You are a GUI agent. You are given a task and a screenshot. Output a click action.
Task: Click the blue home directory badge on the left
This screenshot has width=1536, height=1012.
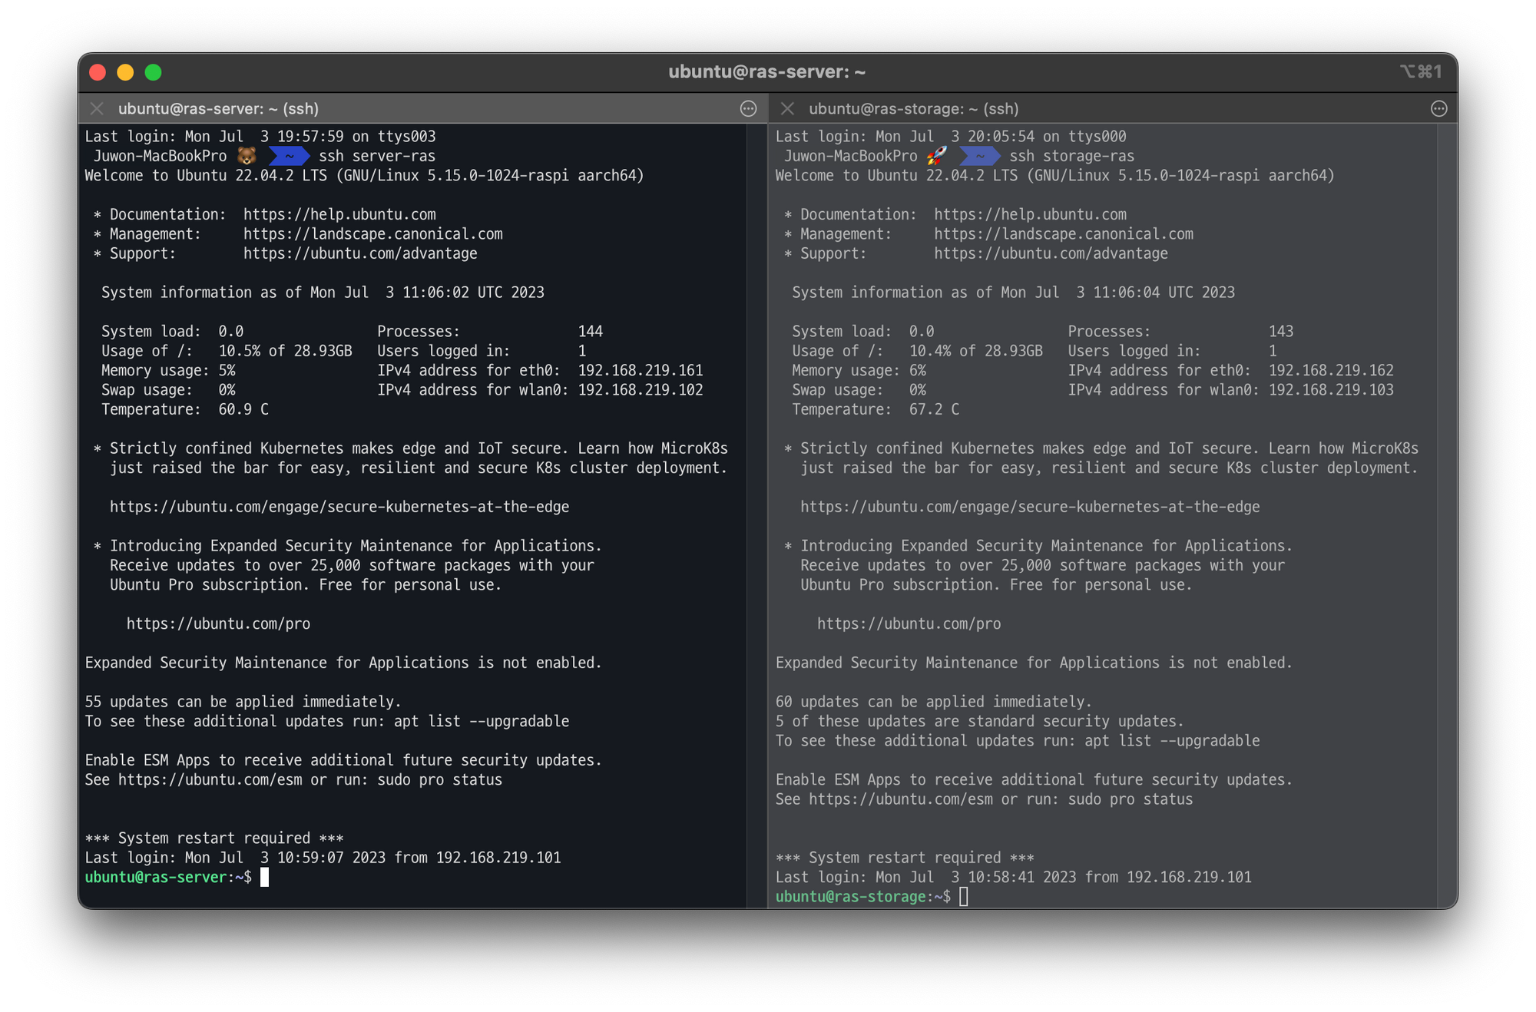coord(289,156)
